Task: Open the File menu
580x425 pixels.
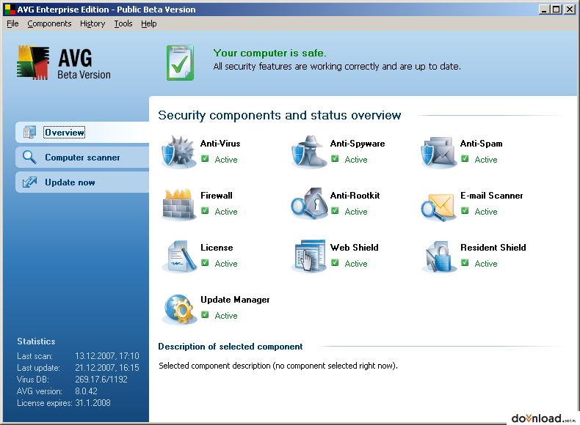Action: pyautogui.click(x=12, y=23)
